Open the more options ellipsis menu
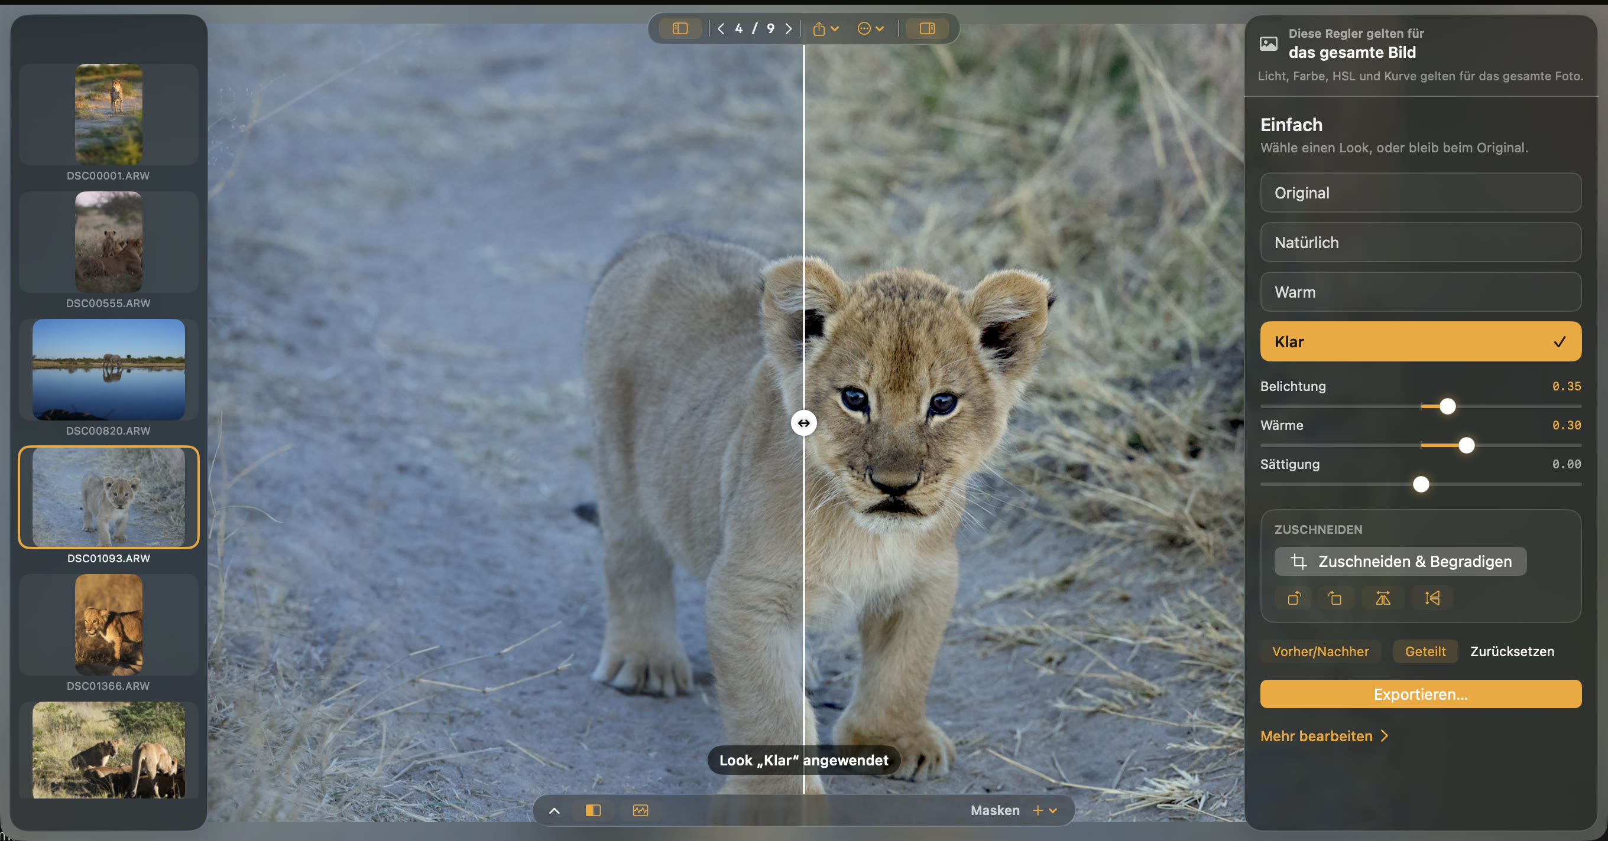The width and height of the screenshot is (1608, 841). coord(870,29)
